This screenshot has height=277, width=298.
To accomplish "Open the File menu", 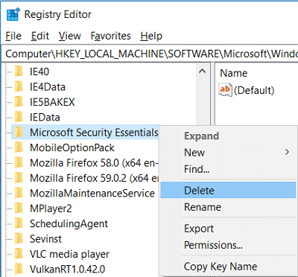I will 13,36.
